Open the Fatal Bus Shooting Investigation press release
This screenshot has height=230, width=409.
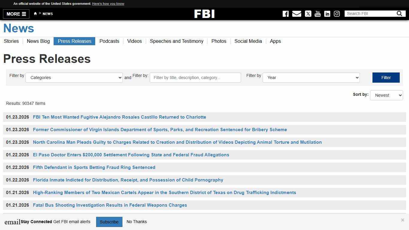point(110,205)
